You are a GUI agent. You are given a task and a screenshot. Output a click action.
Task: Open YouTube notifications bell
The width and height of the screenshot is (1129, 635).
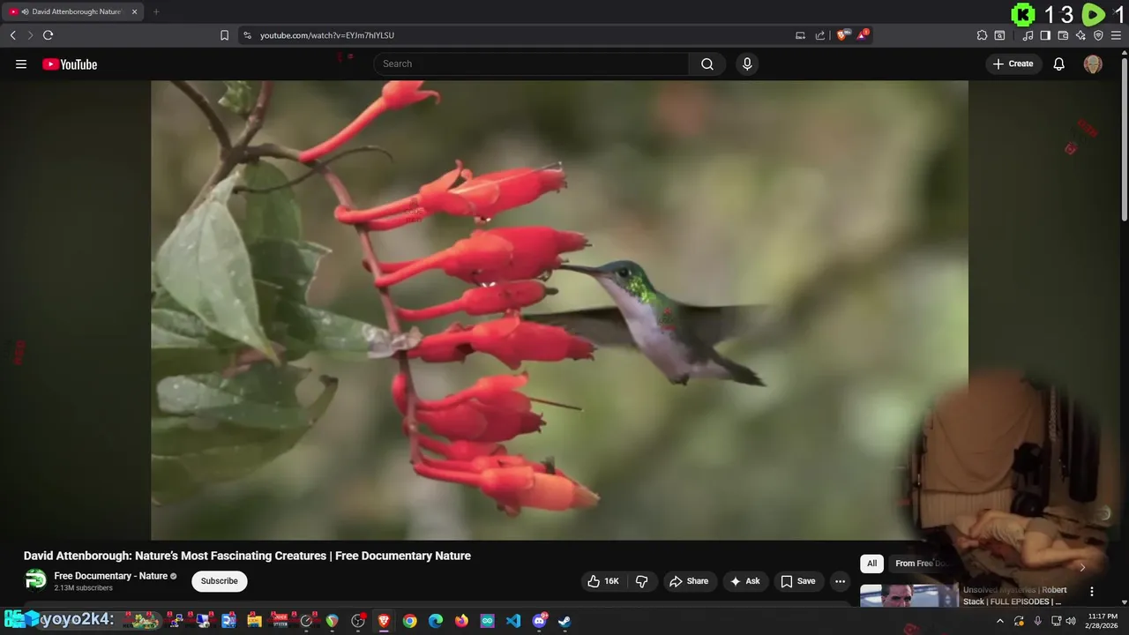1059,63
